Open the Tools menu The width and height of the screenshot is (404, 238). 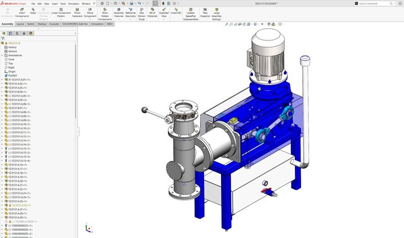click(63, 4)
